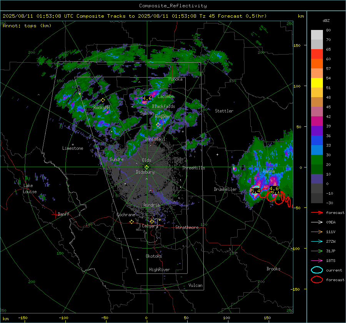Click the 4.6 storm top label below Hanna
The image size is (346, 323).
pyautogui.click(x=274, y=189)
